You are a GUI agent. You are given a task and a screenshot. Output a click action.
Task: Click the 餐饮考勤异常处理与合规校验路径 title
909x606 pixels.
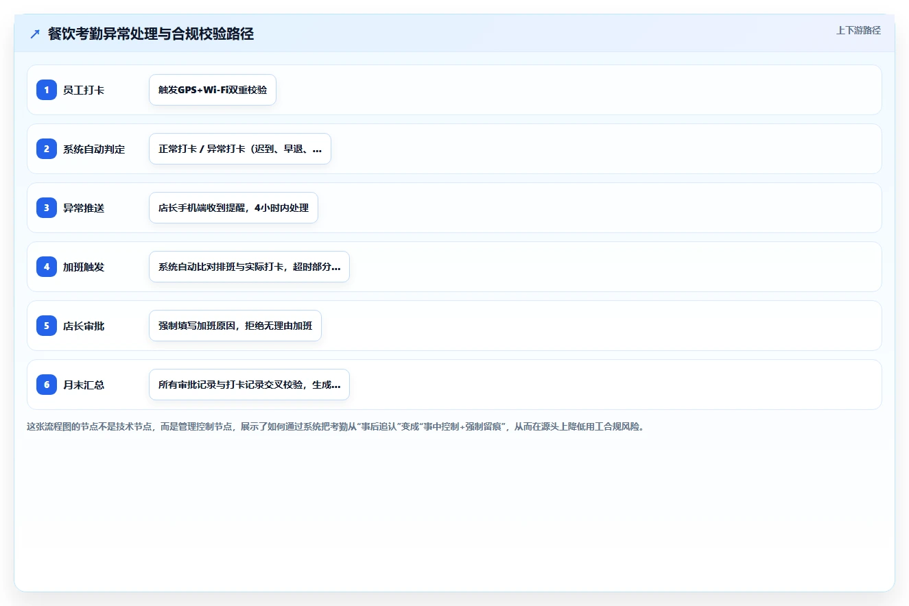tap(151, 34)
